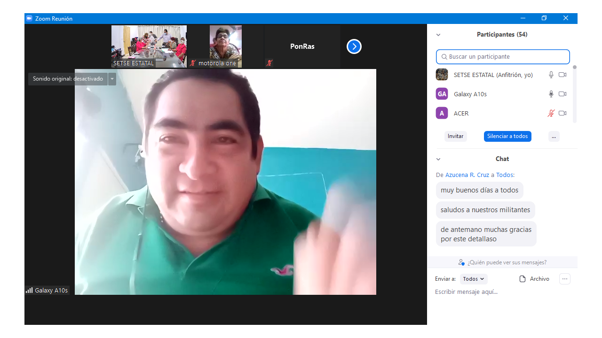Click the person icon beside message visibility question
Image resolution: width=602 pixels, height=338 pixels.
461,262
